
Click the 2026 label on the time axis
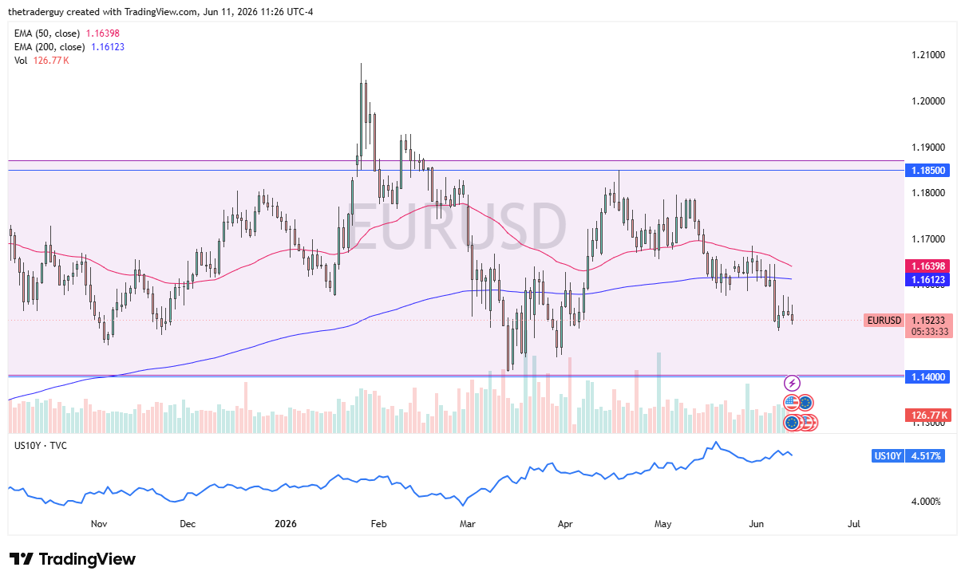pyautogui.click(x=285, y=524)
